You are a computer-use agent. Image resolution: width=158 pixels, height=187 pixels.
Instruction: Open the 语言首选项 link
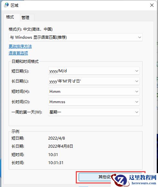[18, 53]
